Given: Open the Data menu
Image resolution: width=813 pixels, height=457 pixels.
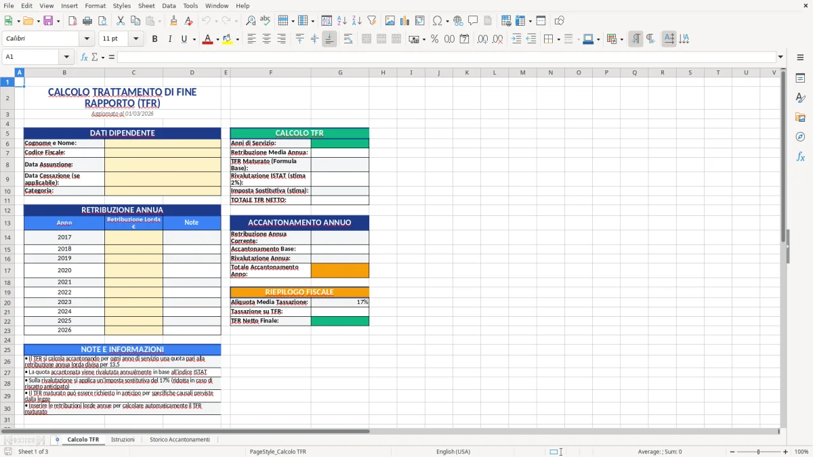Looking at the screenshot, I should 169,5.
